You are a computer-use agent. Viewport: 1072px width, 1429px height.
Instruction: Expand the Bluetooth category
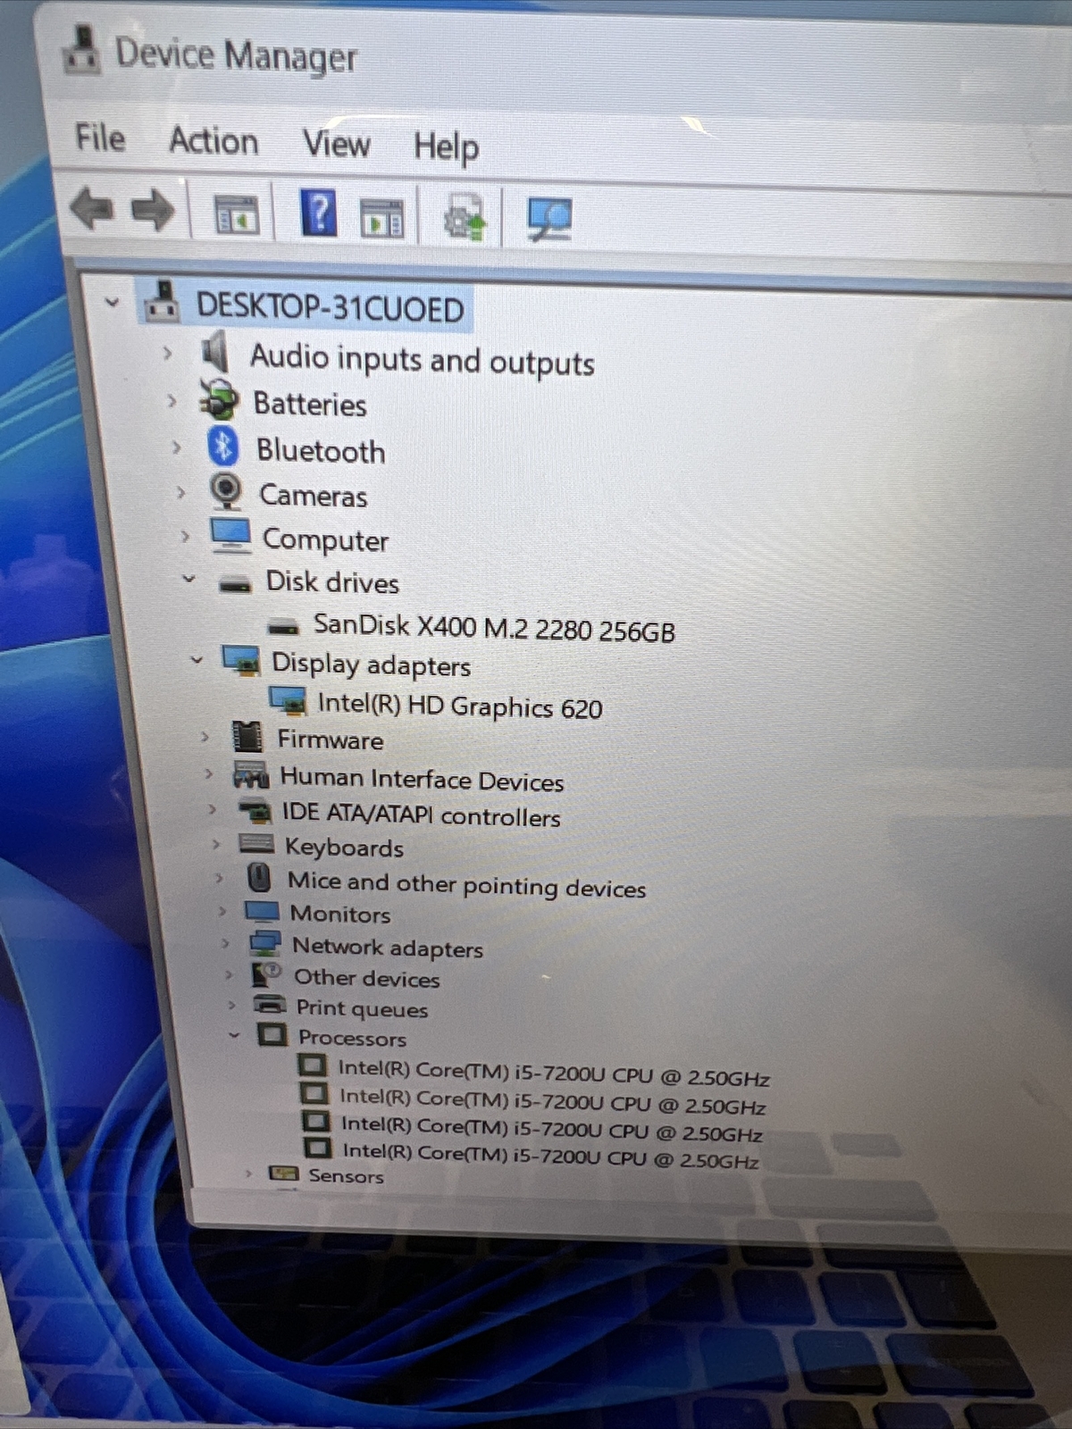click(176, 447)
